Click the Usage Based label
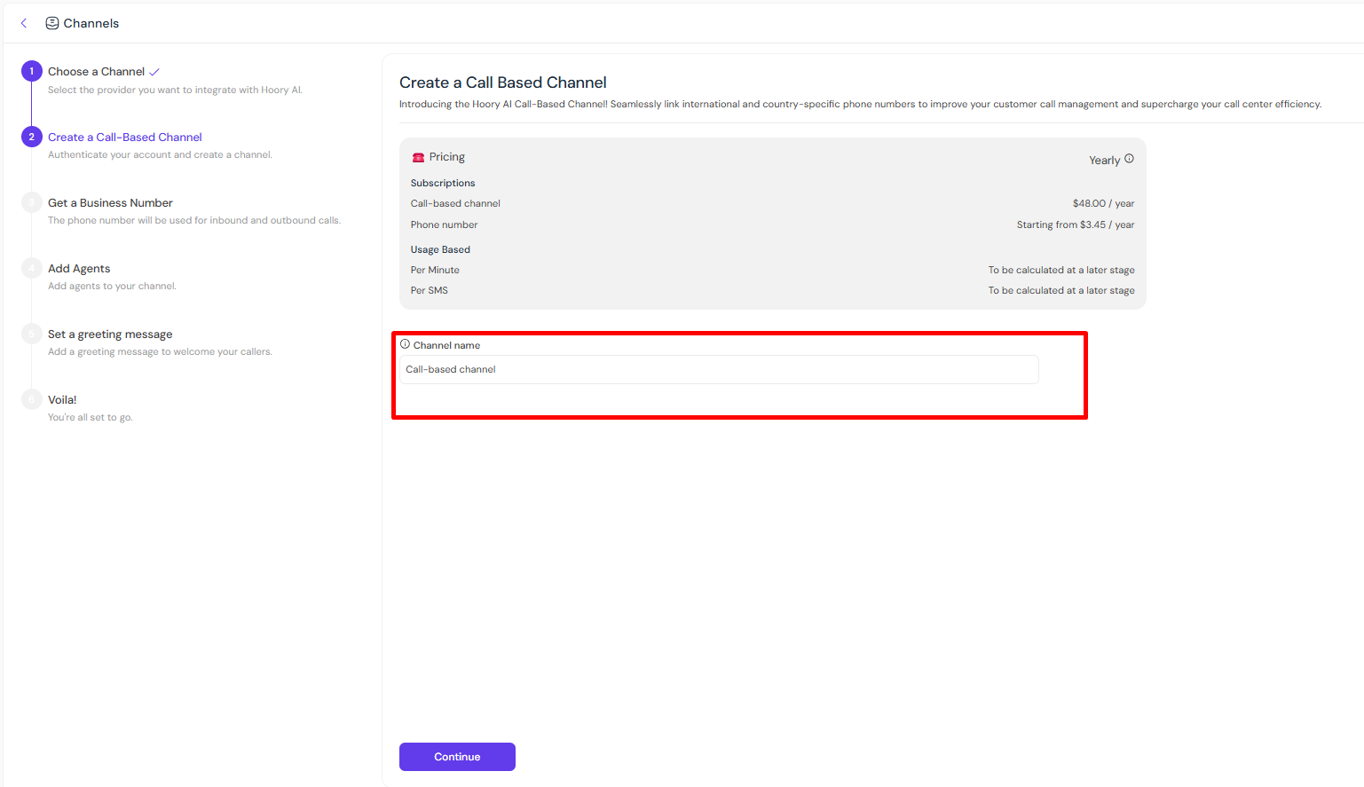Screen dimensions: 1364x787 [x=440, y=249]
